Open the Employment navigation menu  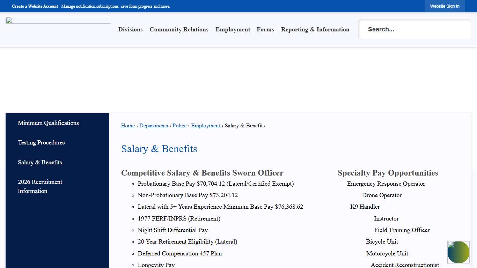(233, 29)
